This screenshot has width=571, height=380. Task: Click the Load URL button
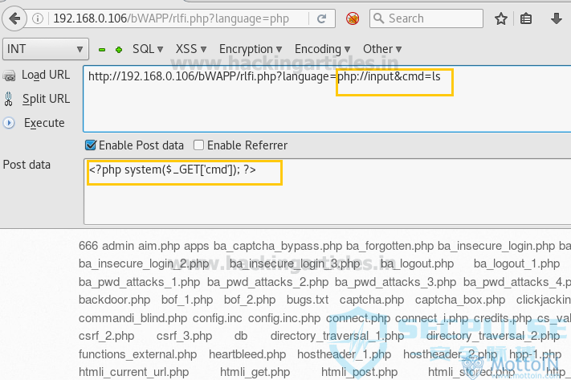point(46,75)
